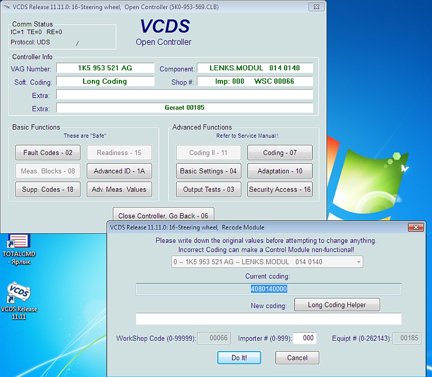This screenshot has height=377, width=432.
Task: Click the WorkShop Code field 00066
Action: tap(214, 338)
